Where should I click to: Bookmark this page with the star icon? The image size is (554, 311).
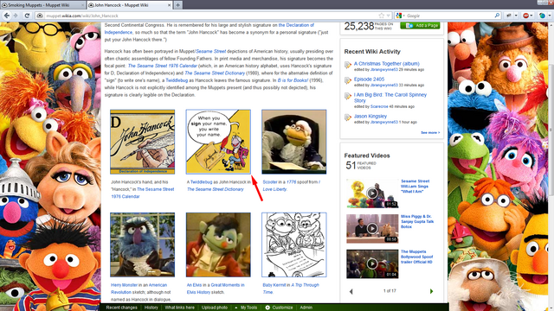coord(381,16)
